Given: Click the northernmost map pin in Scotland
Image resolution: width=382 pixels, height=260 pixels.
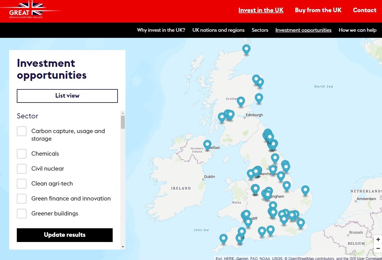Looking at the screenshot, I should coord(246,49).
